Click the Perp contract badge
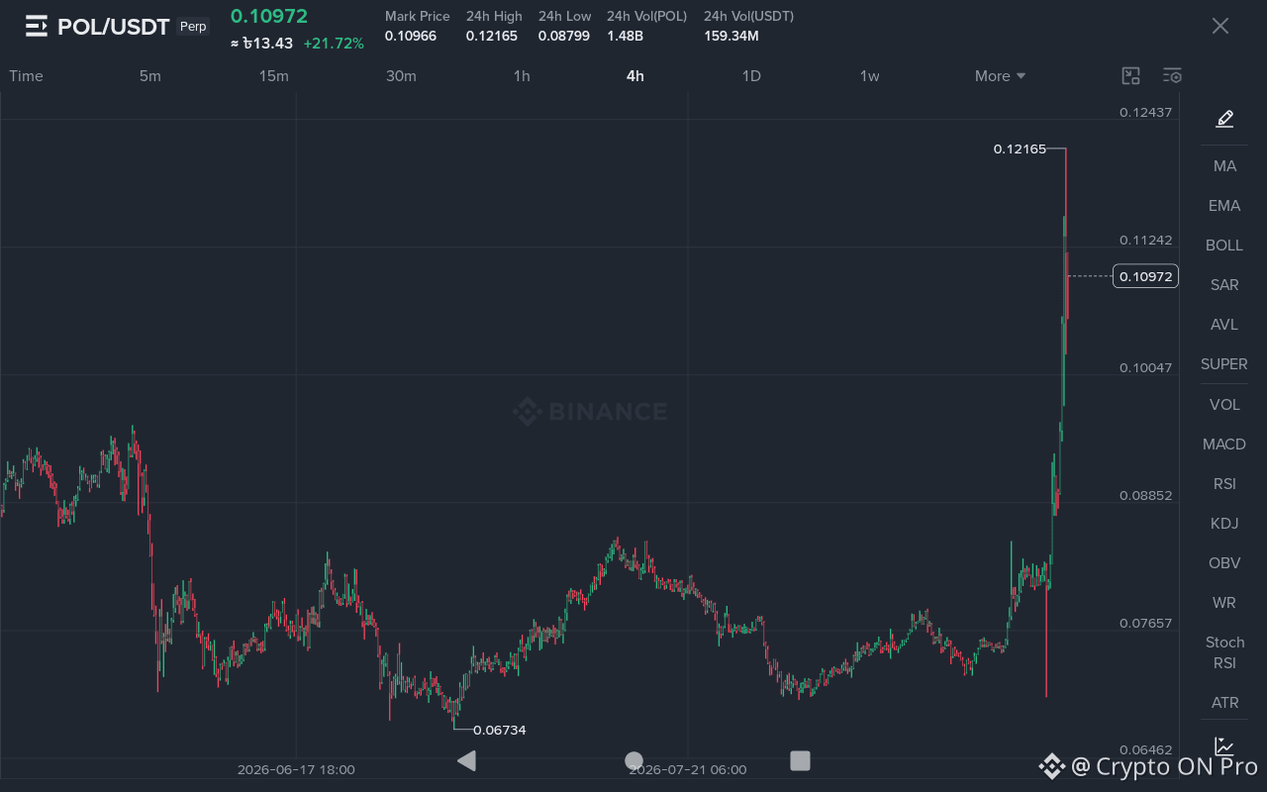Viewport: 1267px width, 792px height. tap(193, 27)
